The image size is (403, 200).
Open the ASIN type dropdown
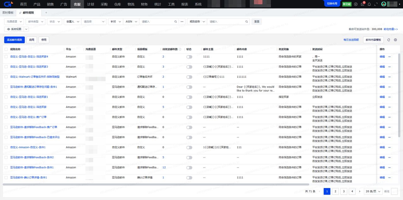click(131, 22)
